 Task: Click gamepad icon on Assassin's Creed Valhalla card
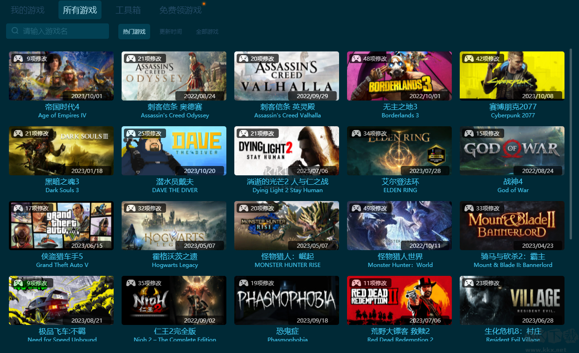coord(243,58)
